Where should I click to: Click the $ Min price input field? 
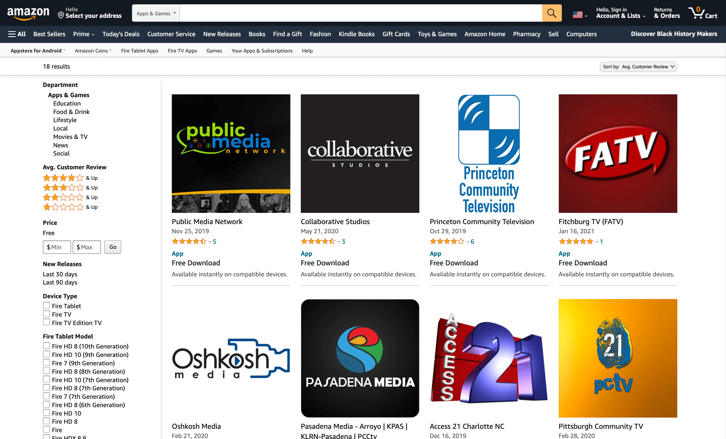pyautogui.click(x=57, y=247)
